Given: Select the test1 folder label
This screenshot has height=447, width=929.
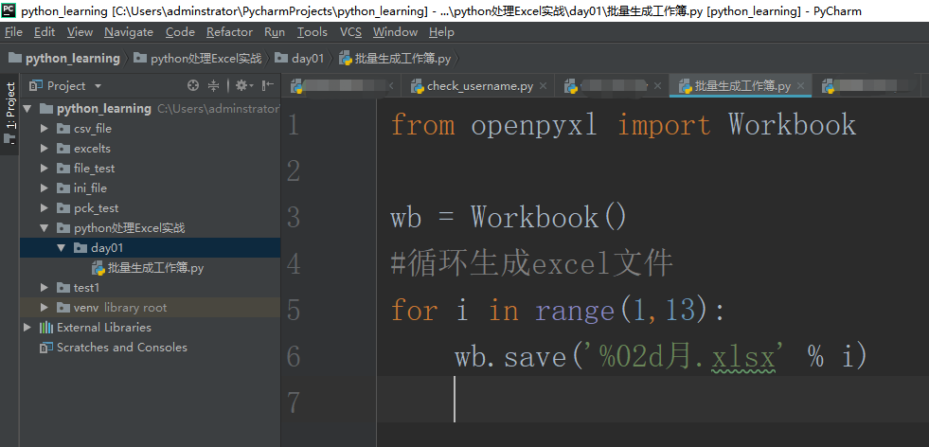Looking at the screenshot, I should click(86, 288).
